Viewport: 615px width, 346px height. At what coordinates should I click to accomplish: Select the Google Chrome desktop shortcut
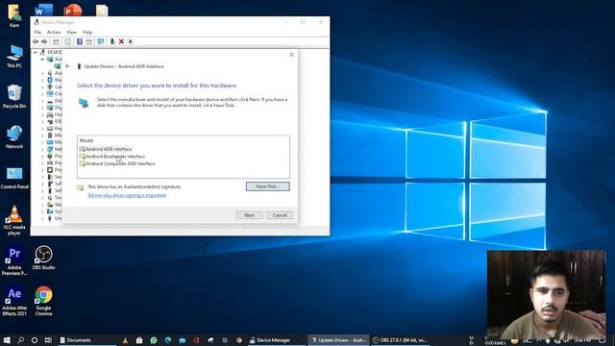pyautogui.click(x=43, y=301)
